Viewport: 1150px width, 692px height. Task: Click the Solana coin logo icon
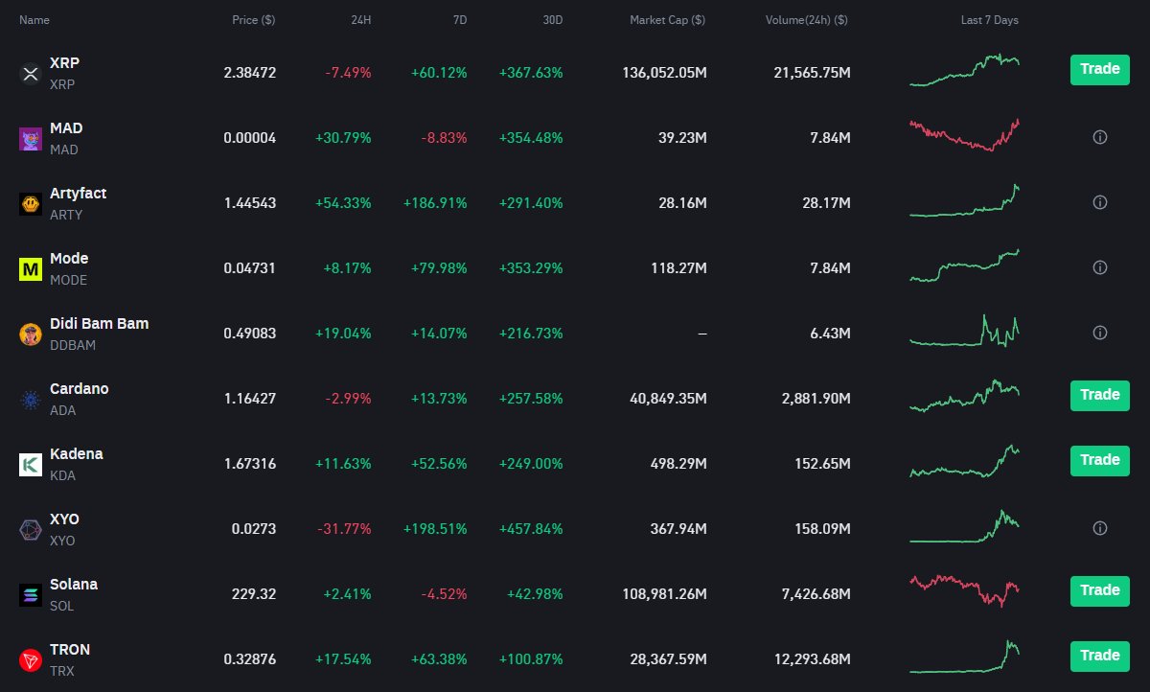coord(31,595)
